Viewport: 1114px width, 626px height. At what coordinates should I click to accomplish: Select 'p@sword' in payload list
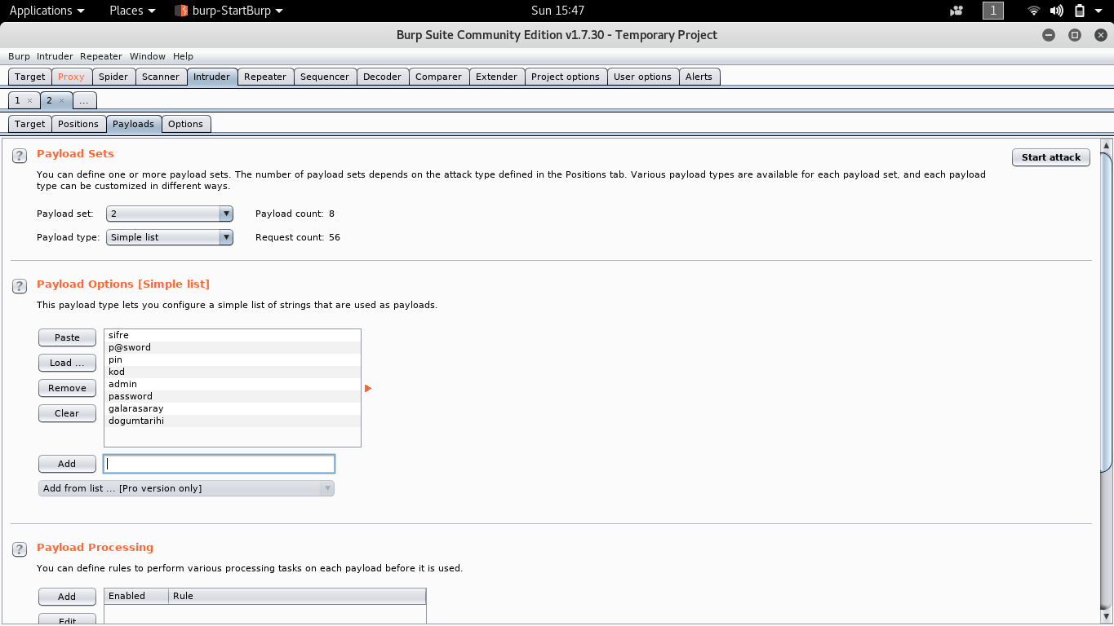coord(233,347)
